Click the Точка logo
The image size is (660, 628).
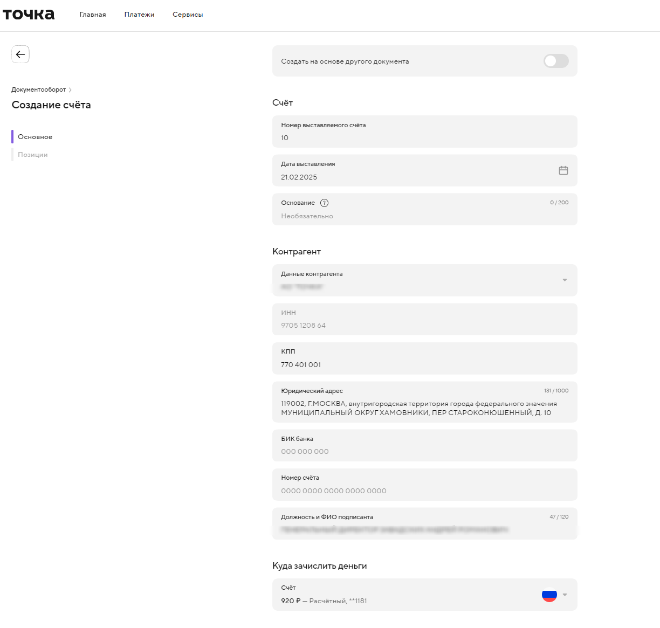[29, 15]
